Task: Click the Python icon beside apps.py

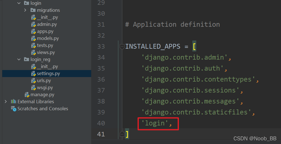Action: pyautogui.click(x=34, y=31)
